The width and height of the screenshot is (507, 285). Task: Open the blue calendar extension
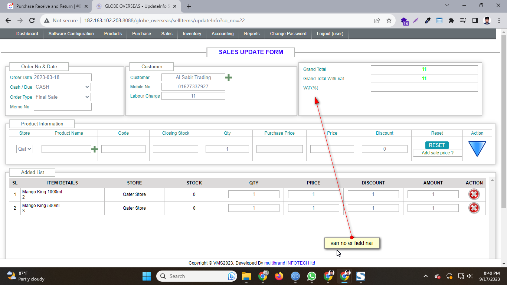tap(439, 21)
